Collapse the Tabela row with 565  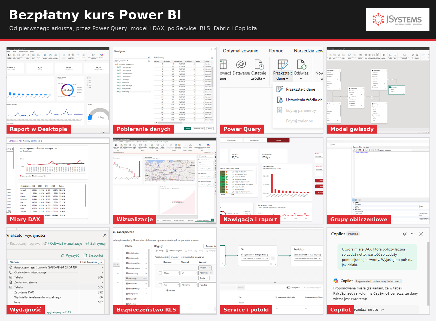11,287
